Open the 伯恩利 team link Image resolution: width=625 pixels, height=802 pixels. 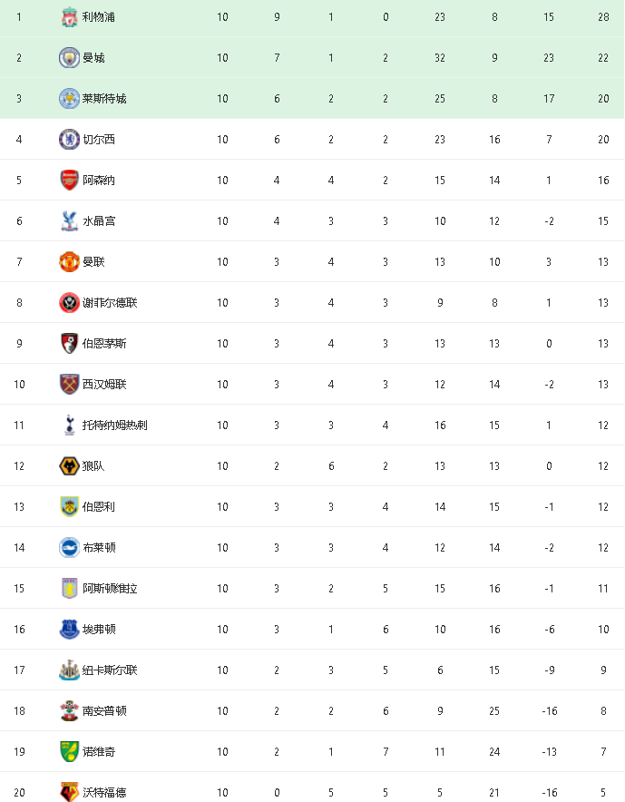(98, 507)
